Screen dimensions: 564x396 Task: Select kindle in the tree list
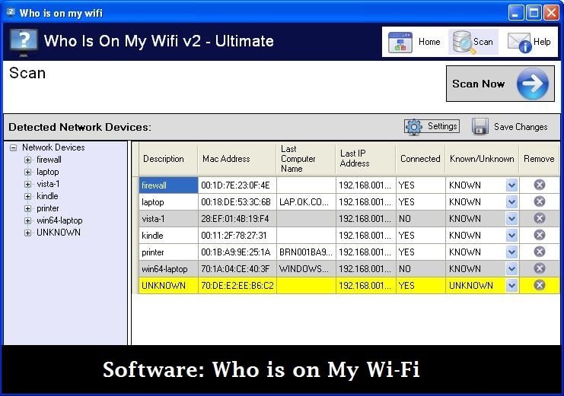[47, 196]
